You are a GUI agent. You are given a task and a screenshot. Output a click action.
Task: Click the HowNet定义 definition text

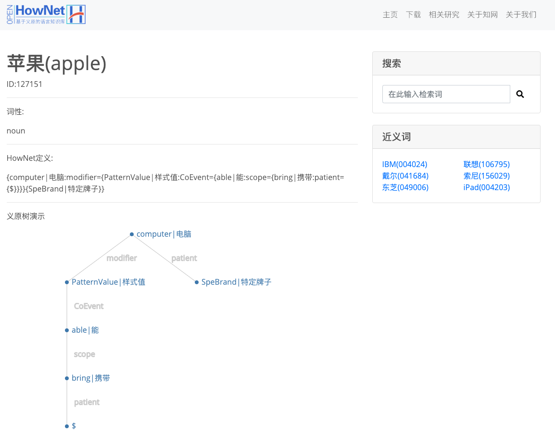click(175, 183)
